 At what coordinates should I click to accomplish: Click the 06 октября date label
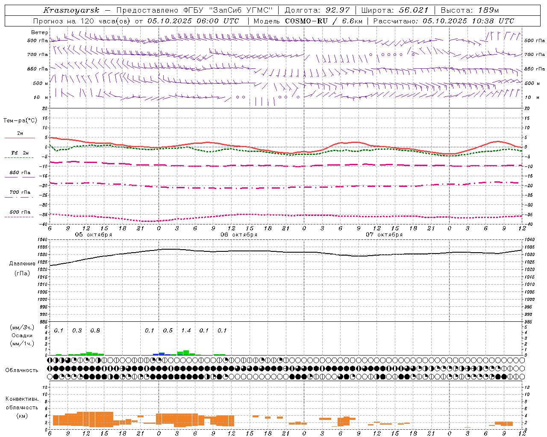click(x=239, y=235)
